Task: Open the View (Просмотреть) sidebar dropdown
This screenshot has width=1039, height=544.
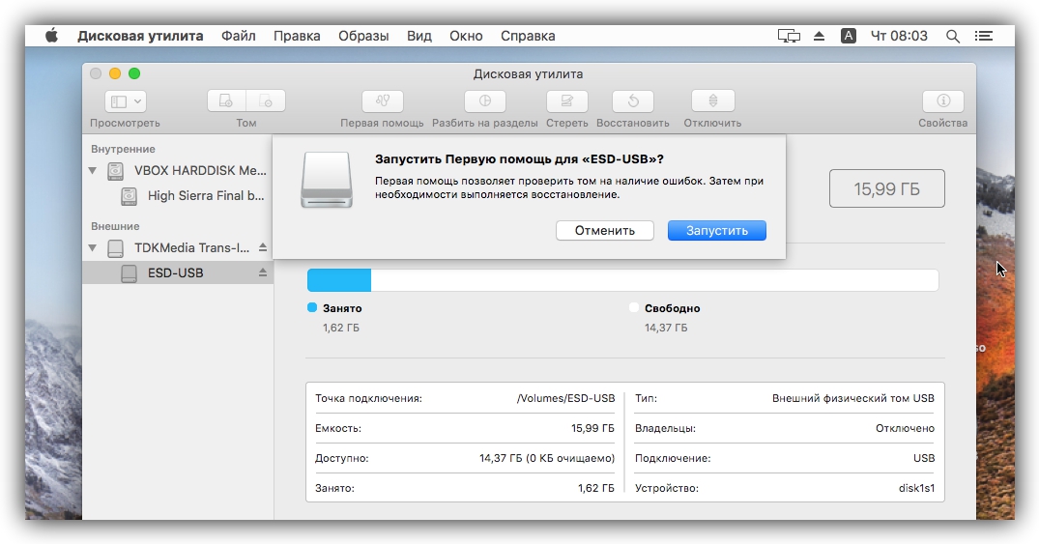Action: pos(126,100)
